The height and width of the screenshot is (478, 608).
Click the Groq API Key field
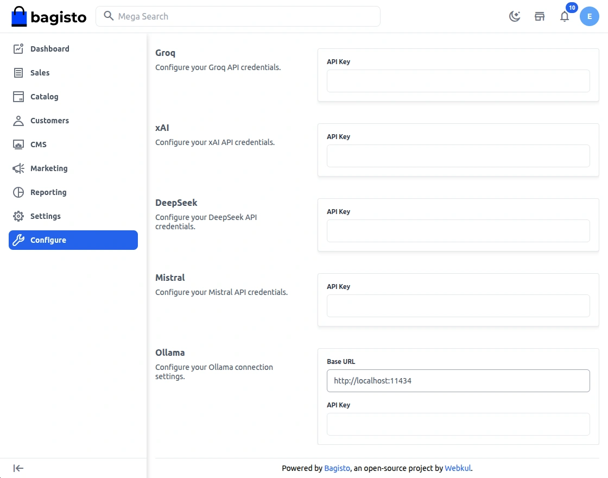[458, 81]
